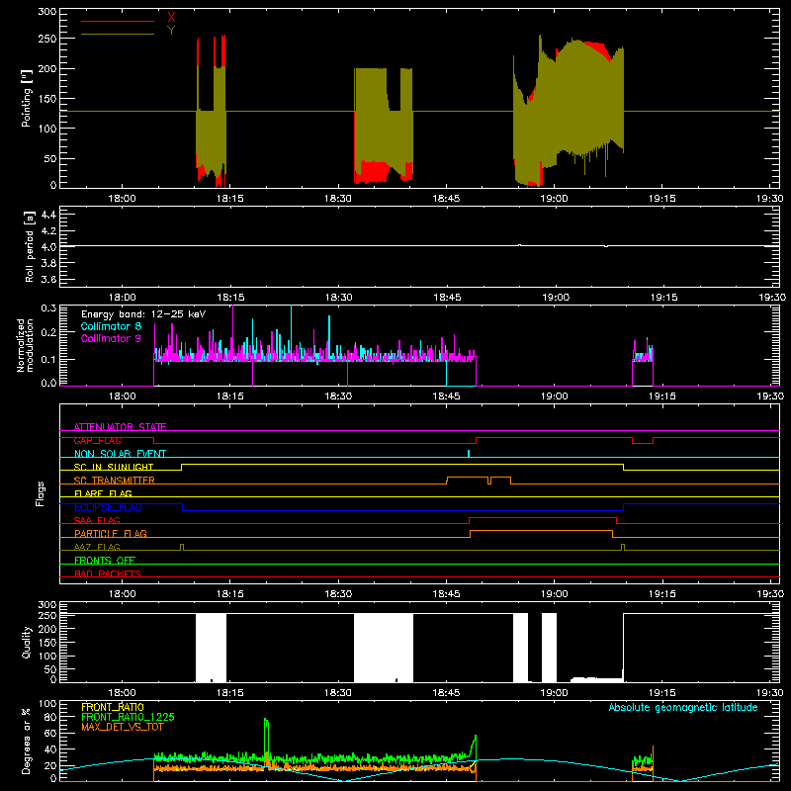Viewport: 791px width, 791px height.
Task: Click the 100 tick on Quality axis
Action: [x=47, y=656]
